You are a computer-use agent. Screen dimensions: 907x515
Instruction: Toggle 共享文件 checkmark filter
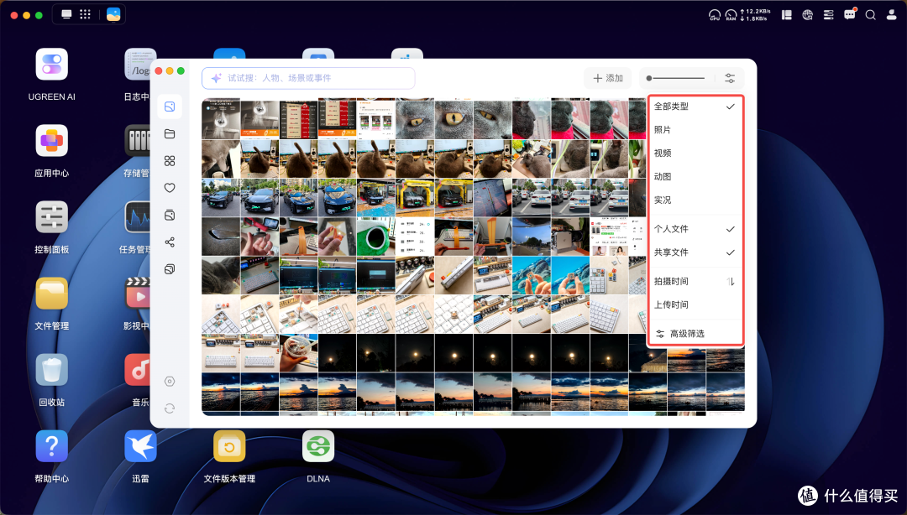[695, 252]
